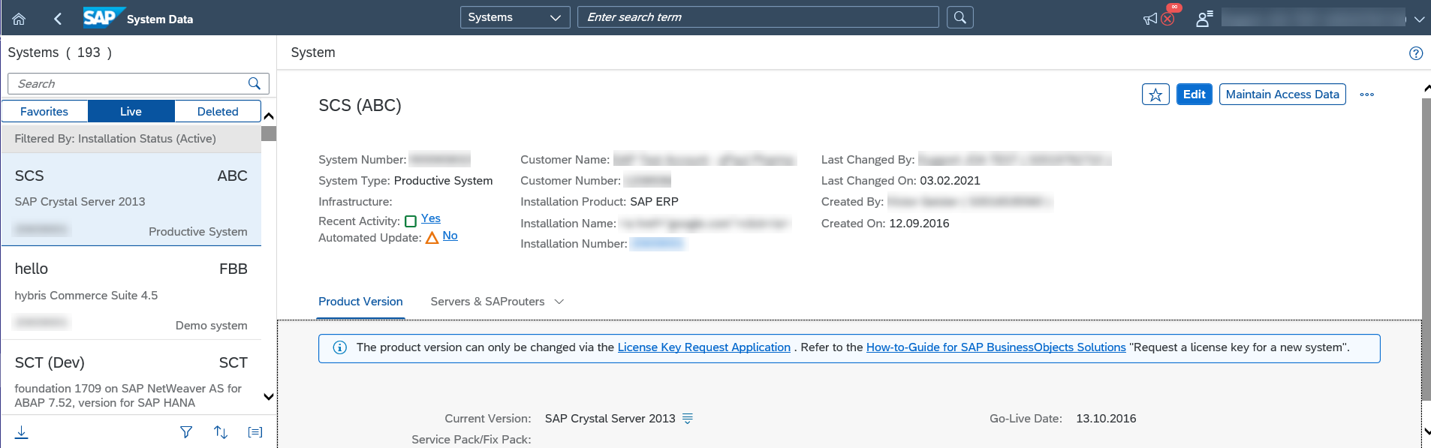Open the Recent Activity Yes link

pos(431,218)
